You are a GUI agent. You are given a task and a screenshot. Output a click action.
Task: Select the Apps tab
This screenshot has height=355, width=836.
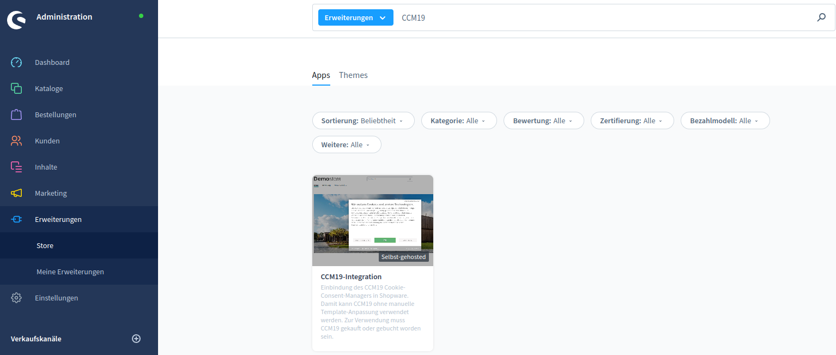pyautogui.click(x=321, y=75)
